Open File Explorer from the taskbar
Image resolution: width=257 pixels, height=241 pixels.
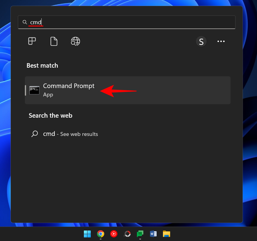[167, 234]
